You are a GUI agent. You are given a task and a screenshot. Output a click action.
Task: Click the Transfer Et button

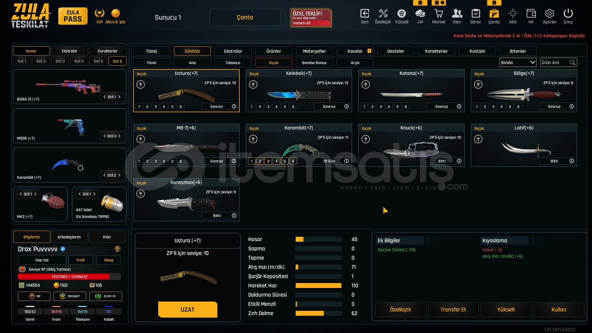(x=453, y=310)
